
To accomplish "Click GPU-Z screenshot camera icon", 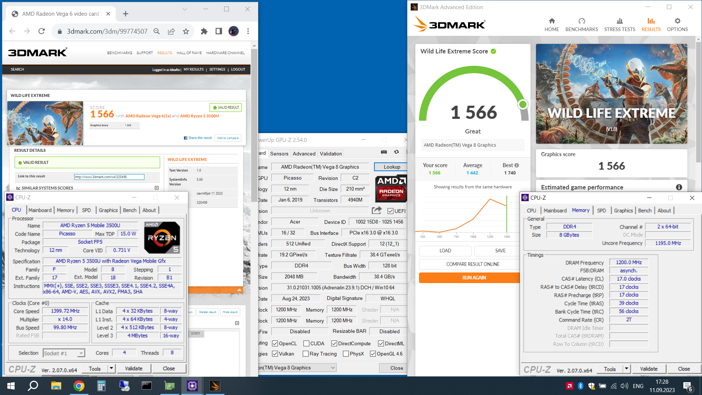I will [x=384, y=152].
